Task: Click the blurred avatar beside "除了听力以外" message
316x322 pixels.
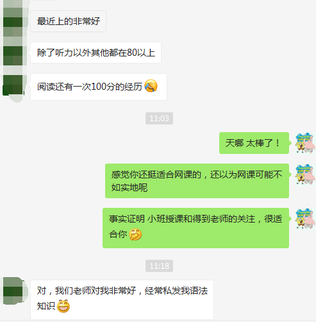Action: 13,53
